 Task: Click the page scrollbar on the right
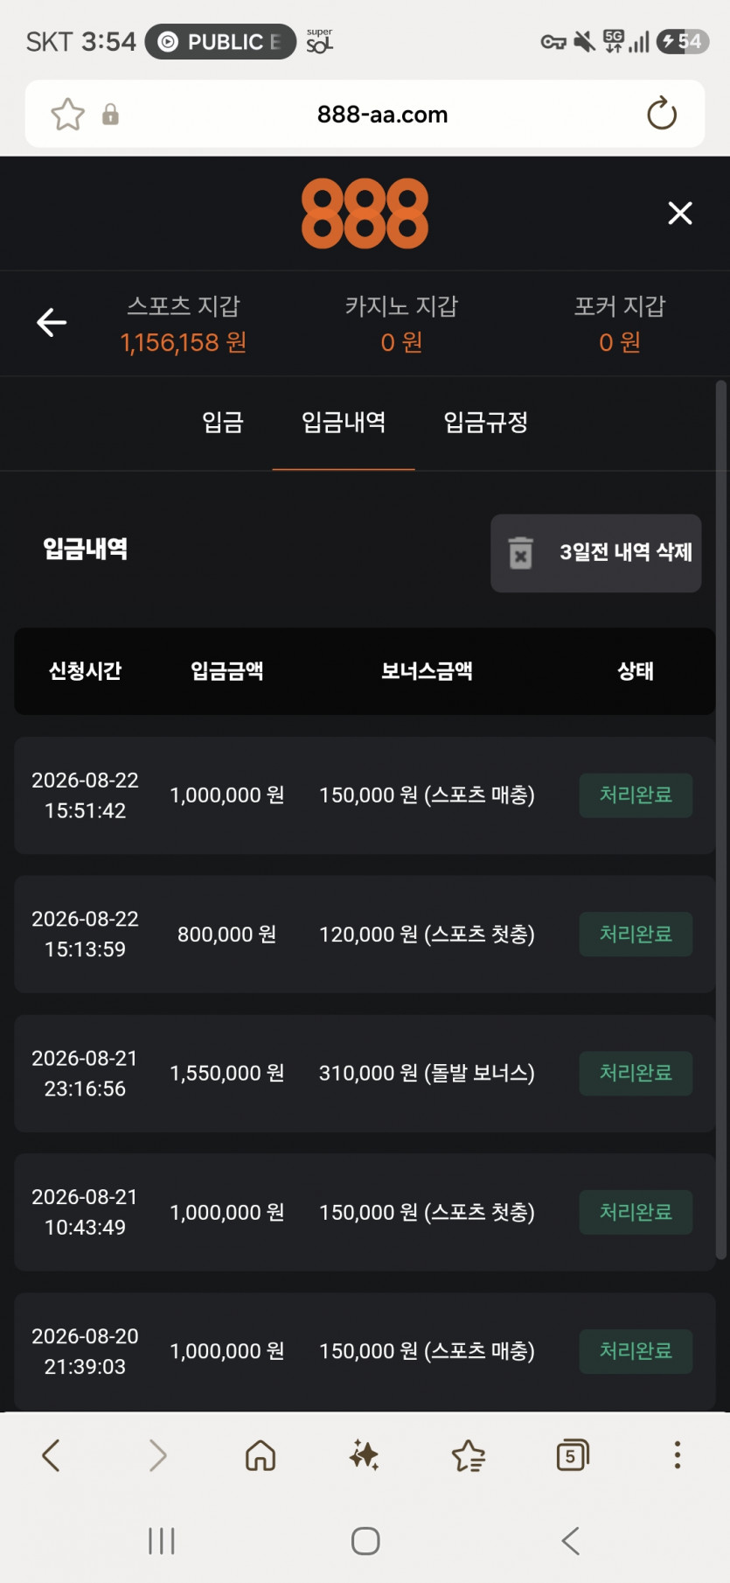(x=721, y=820)
